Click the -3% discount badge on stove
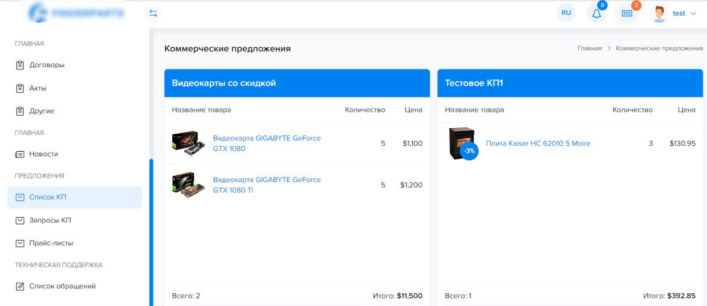 (x=470, y=151)
